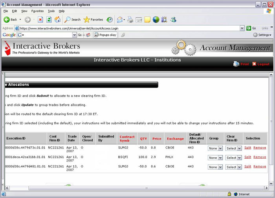This screenshot has width=275, height=198.
Task: Stop loading the page
Action: (x=40, y=20)
